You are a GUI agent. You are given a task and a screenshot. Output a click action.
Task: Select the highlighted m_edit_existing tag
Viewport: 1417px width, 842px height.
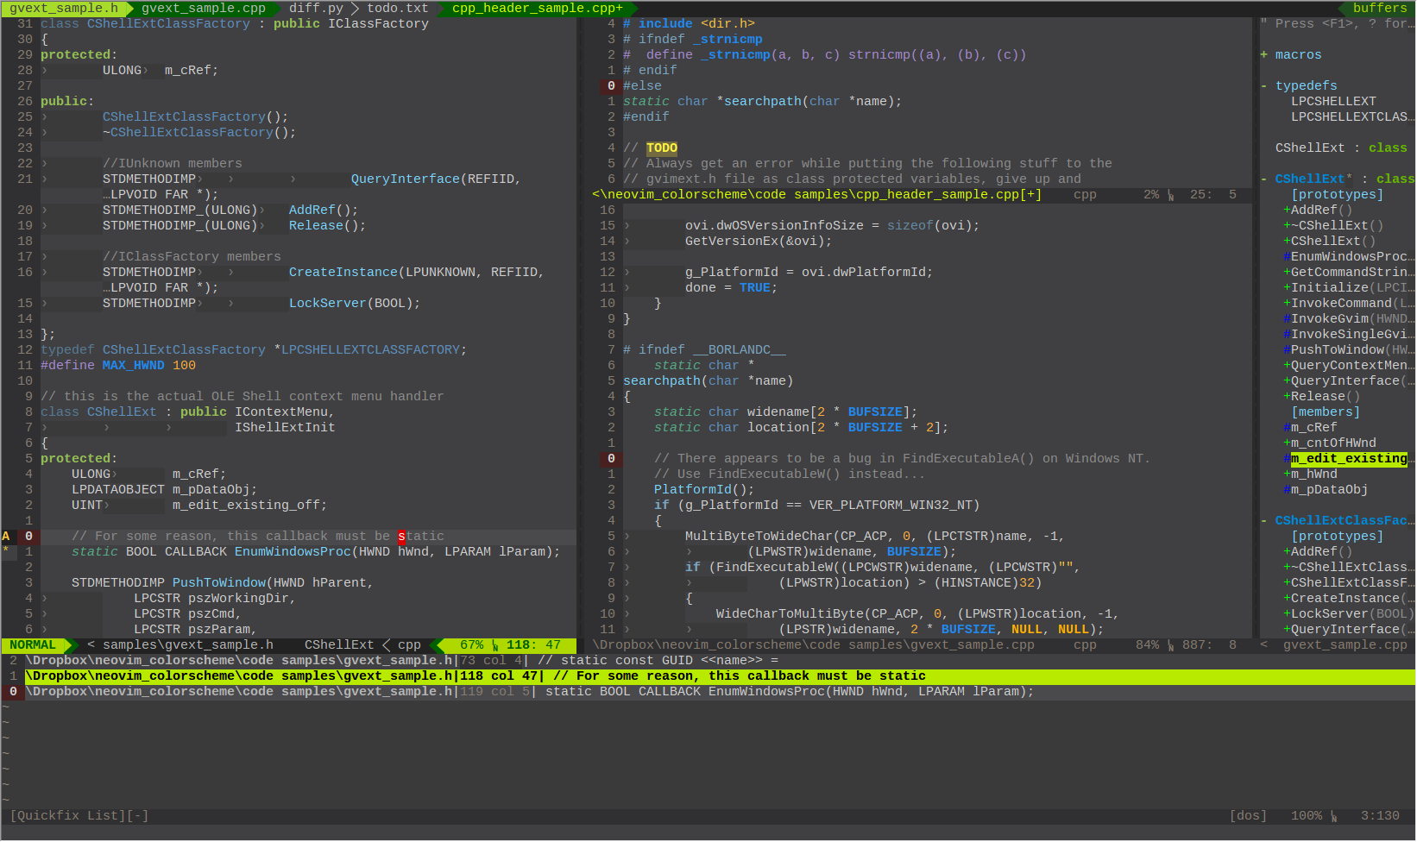coord(1348,459)
